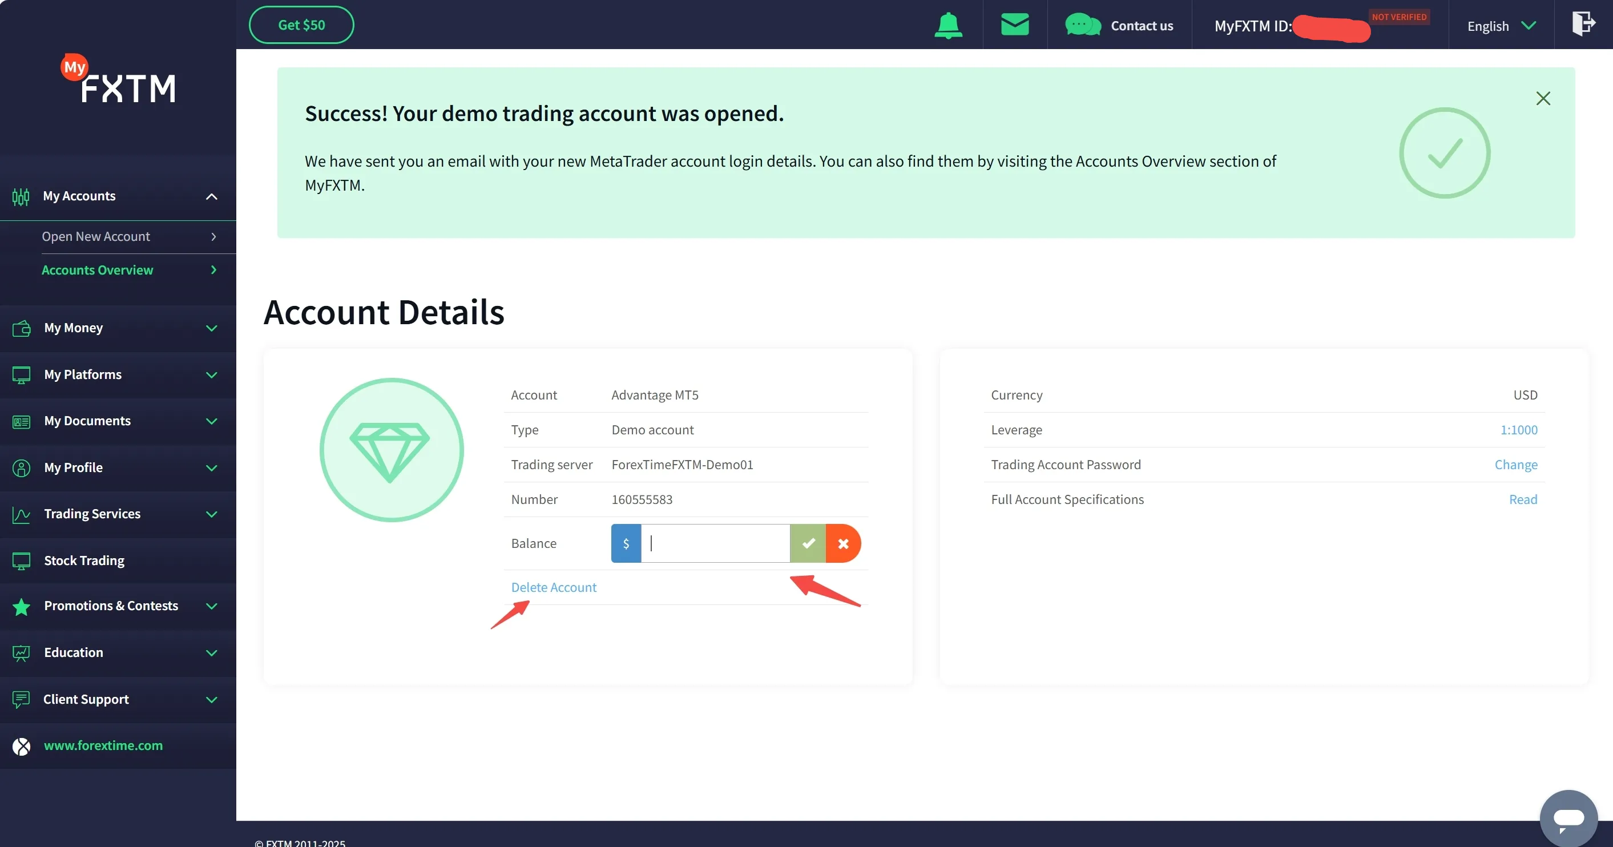Open My Money menu label
The height and width of the screenshot is (847, 1613).
coord(73,328)
